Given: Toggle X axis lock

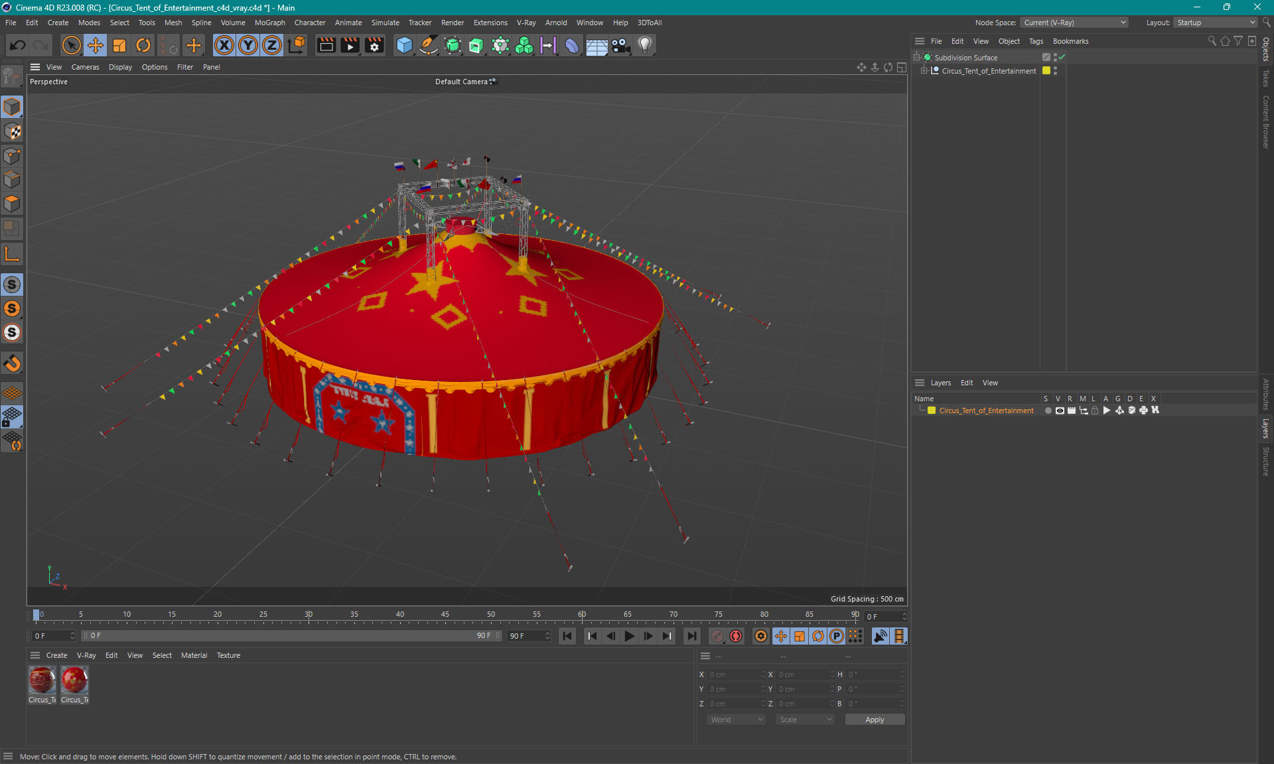Looking at the screenshot, I should [x=224, y=45].
